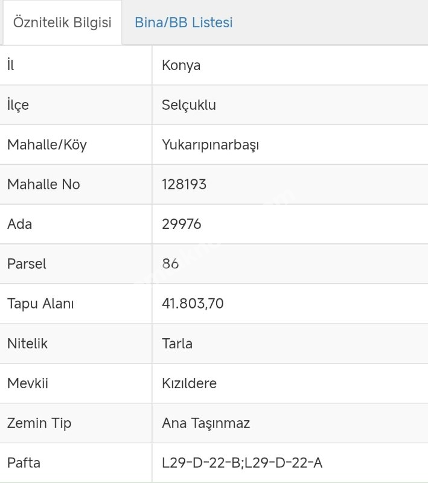Select the İlçe row label
Screen dimensions: 428x483
click(18, 105)
